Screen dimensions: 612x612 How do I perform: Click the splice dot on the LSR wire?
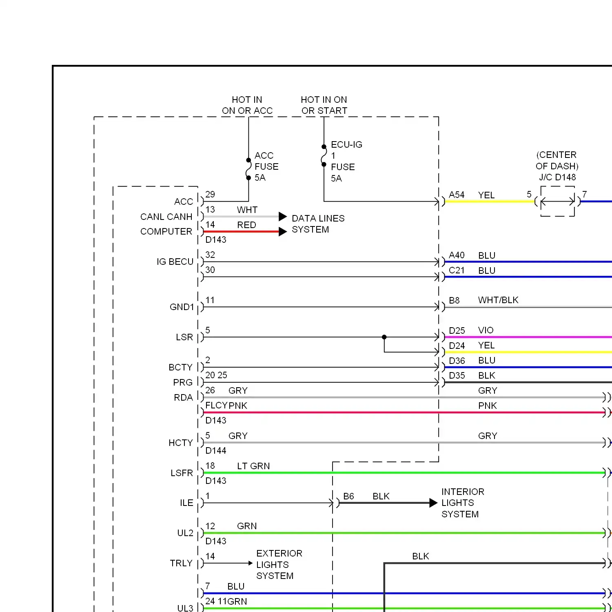pyautogui.click(x=384, y=337)
